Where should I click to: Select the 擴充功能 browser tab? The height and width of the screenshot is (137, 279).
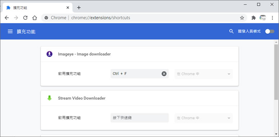pyautogui.click(x=37, y=8)
